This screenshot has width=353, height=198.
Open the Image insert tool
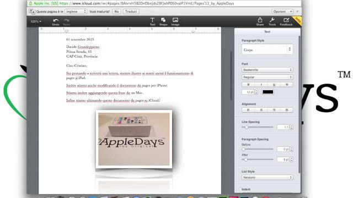click(x=175, y=22)
